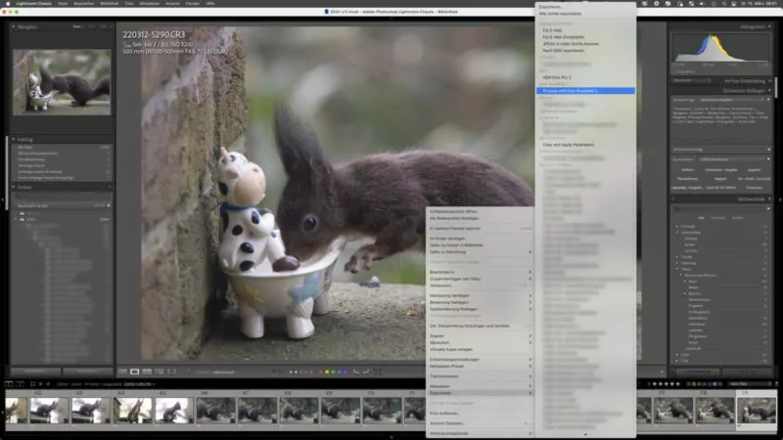The height and width of the screenshot is (440, 783).
Task: Switch to Survey view in toolbar
Action: [x=160, y=372]
